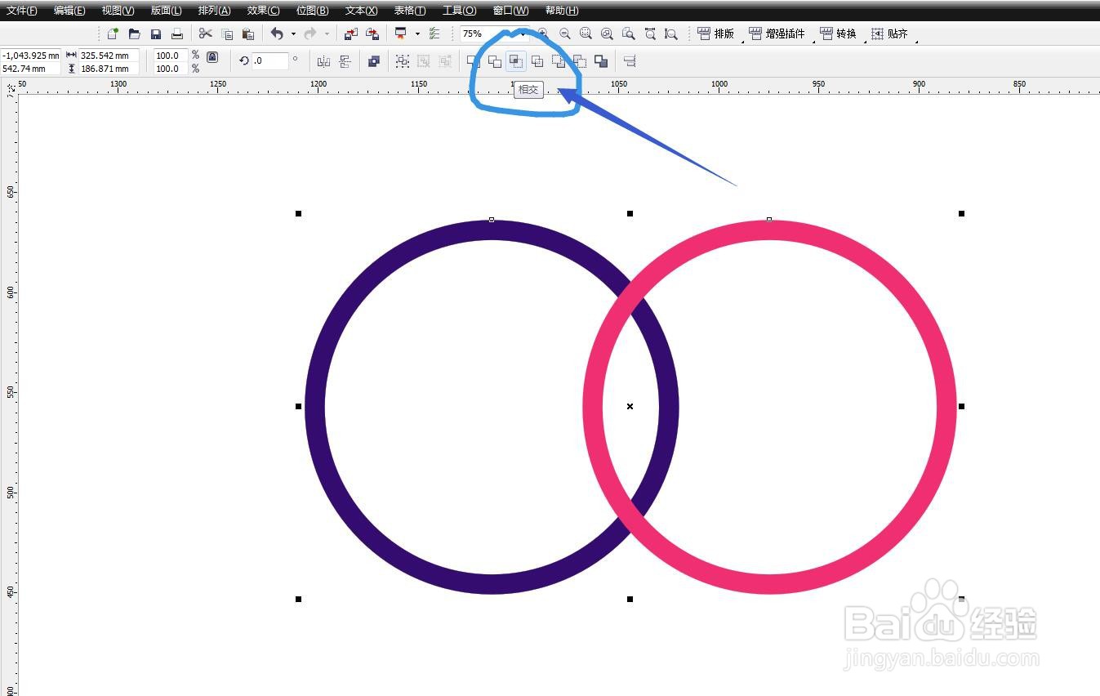Open a file with the folder icon
The width and height of the screenshot is (1100, 696).
[134, 33]
